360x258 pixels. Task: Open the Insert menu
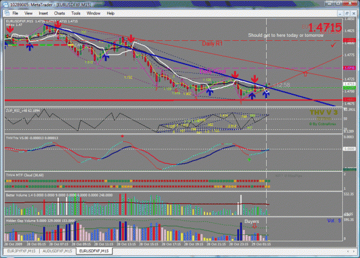(x=43, y=13)
